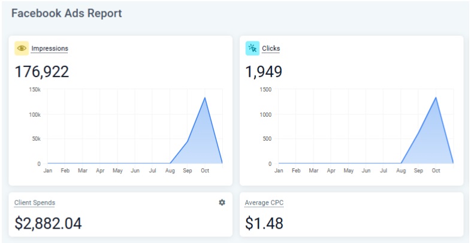This screenshot has height=243, width=471.
Task: Select the Facebook Ads Report heading
Action: [x=67, y=14]
